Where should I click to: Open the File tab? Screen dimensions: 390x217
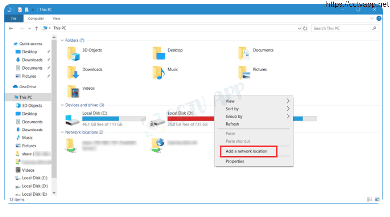tap(14, 18)
